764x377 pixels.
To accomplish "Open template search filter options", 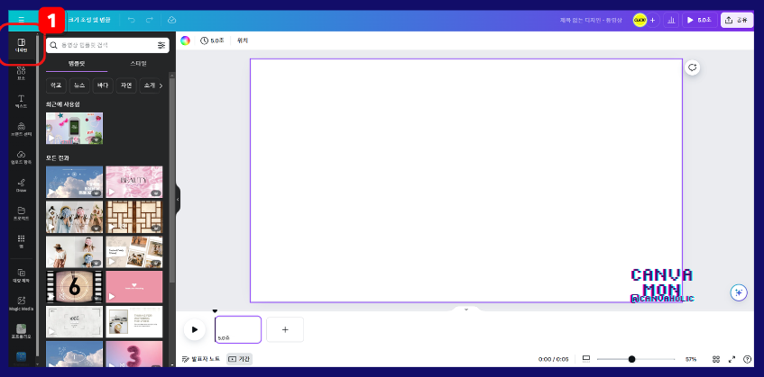I will coord(161,45).
